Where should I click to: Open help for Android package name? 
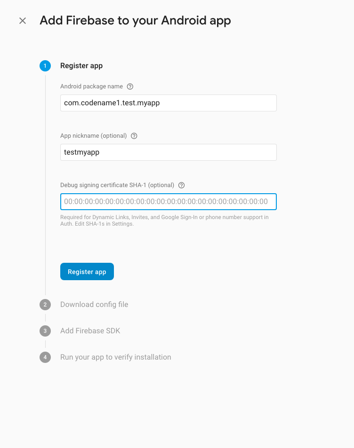click(130, 86)
